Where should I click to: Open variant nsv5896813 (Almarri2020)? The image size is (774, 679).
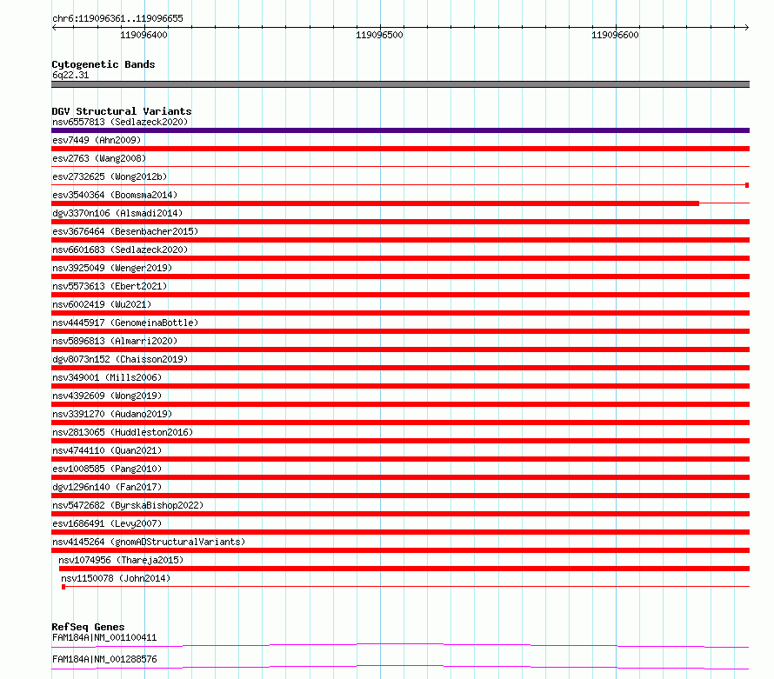tap(115, 341)
